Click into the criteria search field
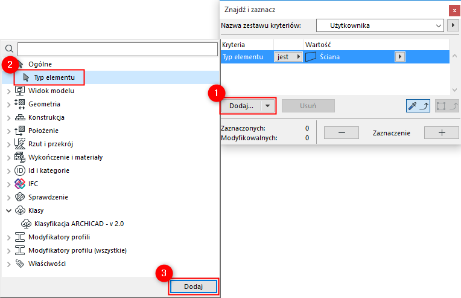 tap(118, 49)
